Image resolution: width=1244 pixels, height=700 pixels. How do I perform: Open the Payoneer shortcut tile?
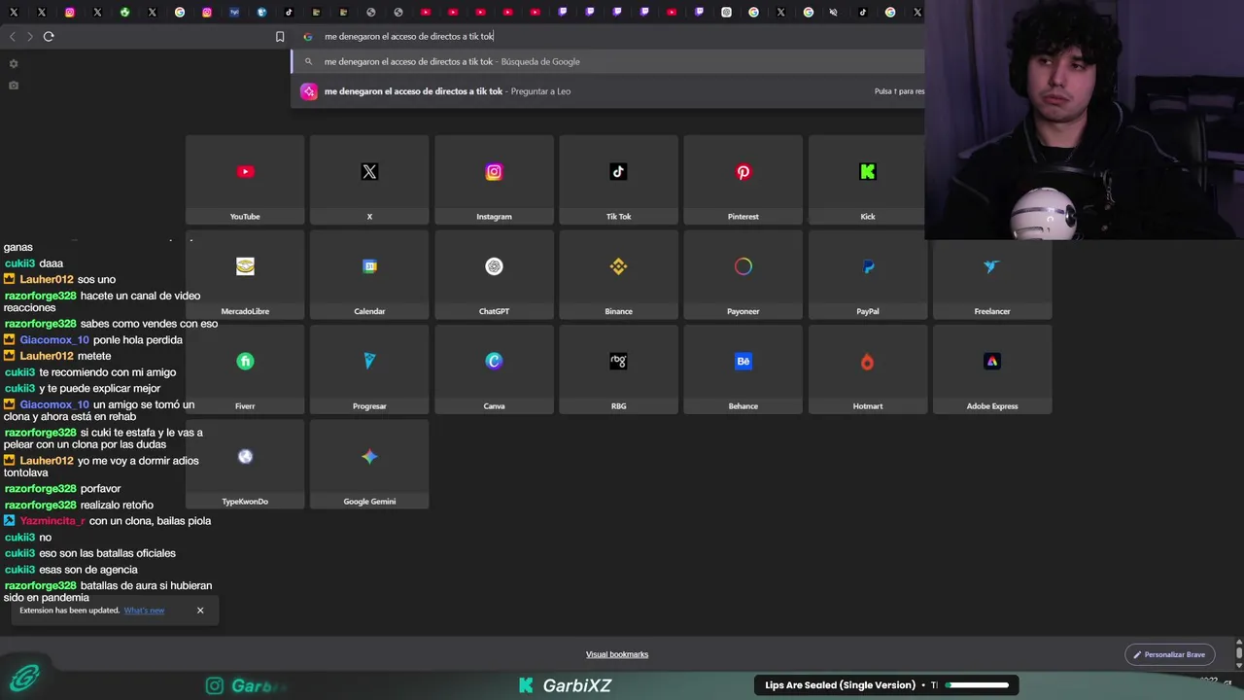click(743, 275)
